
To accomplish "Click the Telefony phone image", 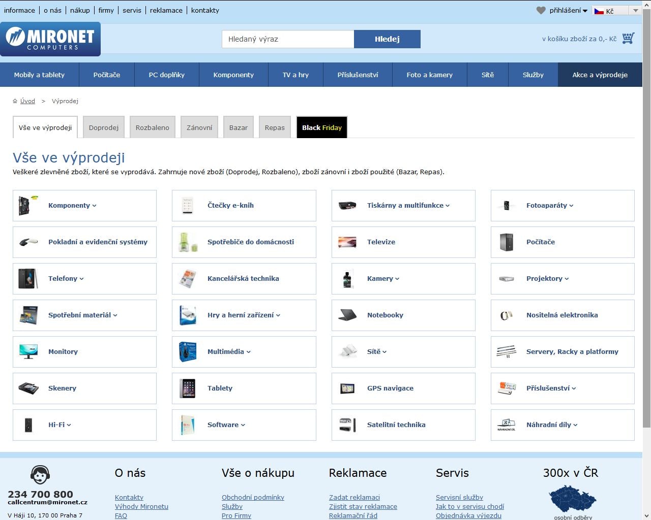I will pyautogui.click(x=28, y=278).
